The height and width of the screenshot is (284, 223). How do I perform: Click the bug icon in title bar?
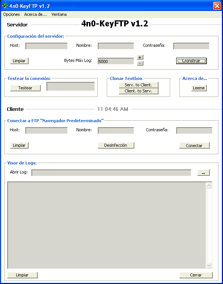tap(5, 6)
